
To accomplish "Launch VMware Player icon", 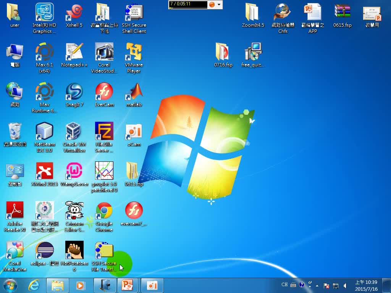I will [x=134, y=58].
